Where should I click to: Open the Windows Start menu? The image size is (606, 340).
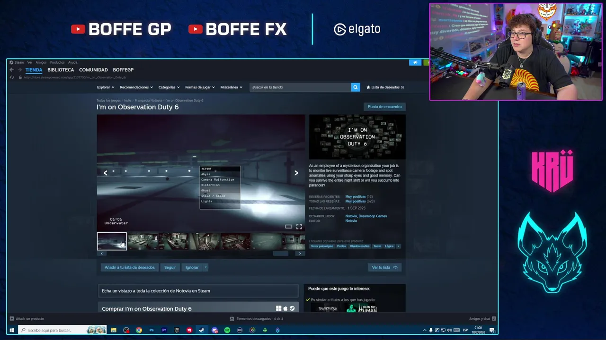[12, 330]
